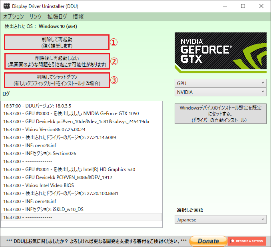The width and height of the screenshot is (271, 247).
Task: Select log line INFセクション: iSKLD_w10_DS
Action: click(x=82, y=209)
